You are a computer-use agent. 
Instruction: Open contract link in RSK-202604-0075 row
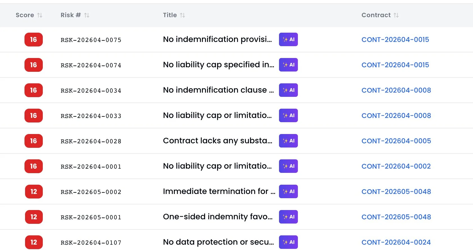click(x=395, y=40)
